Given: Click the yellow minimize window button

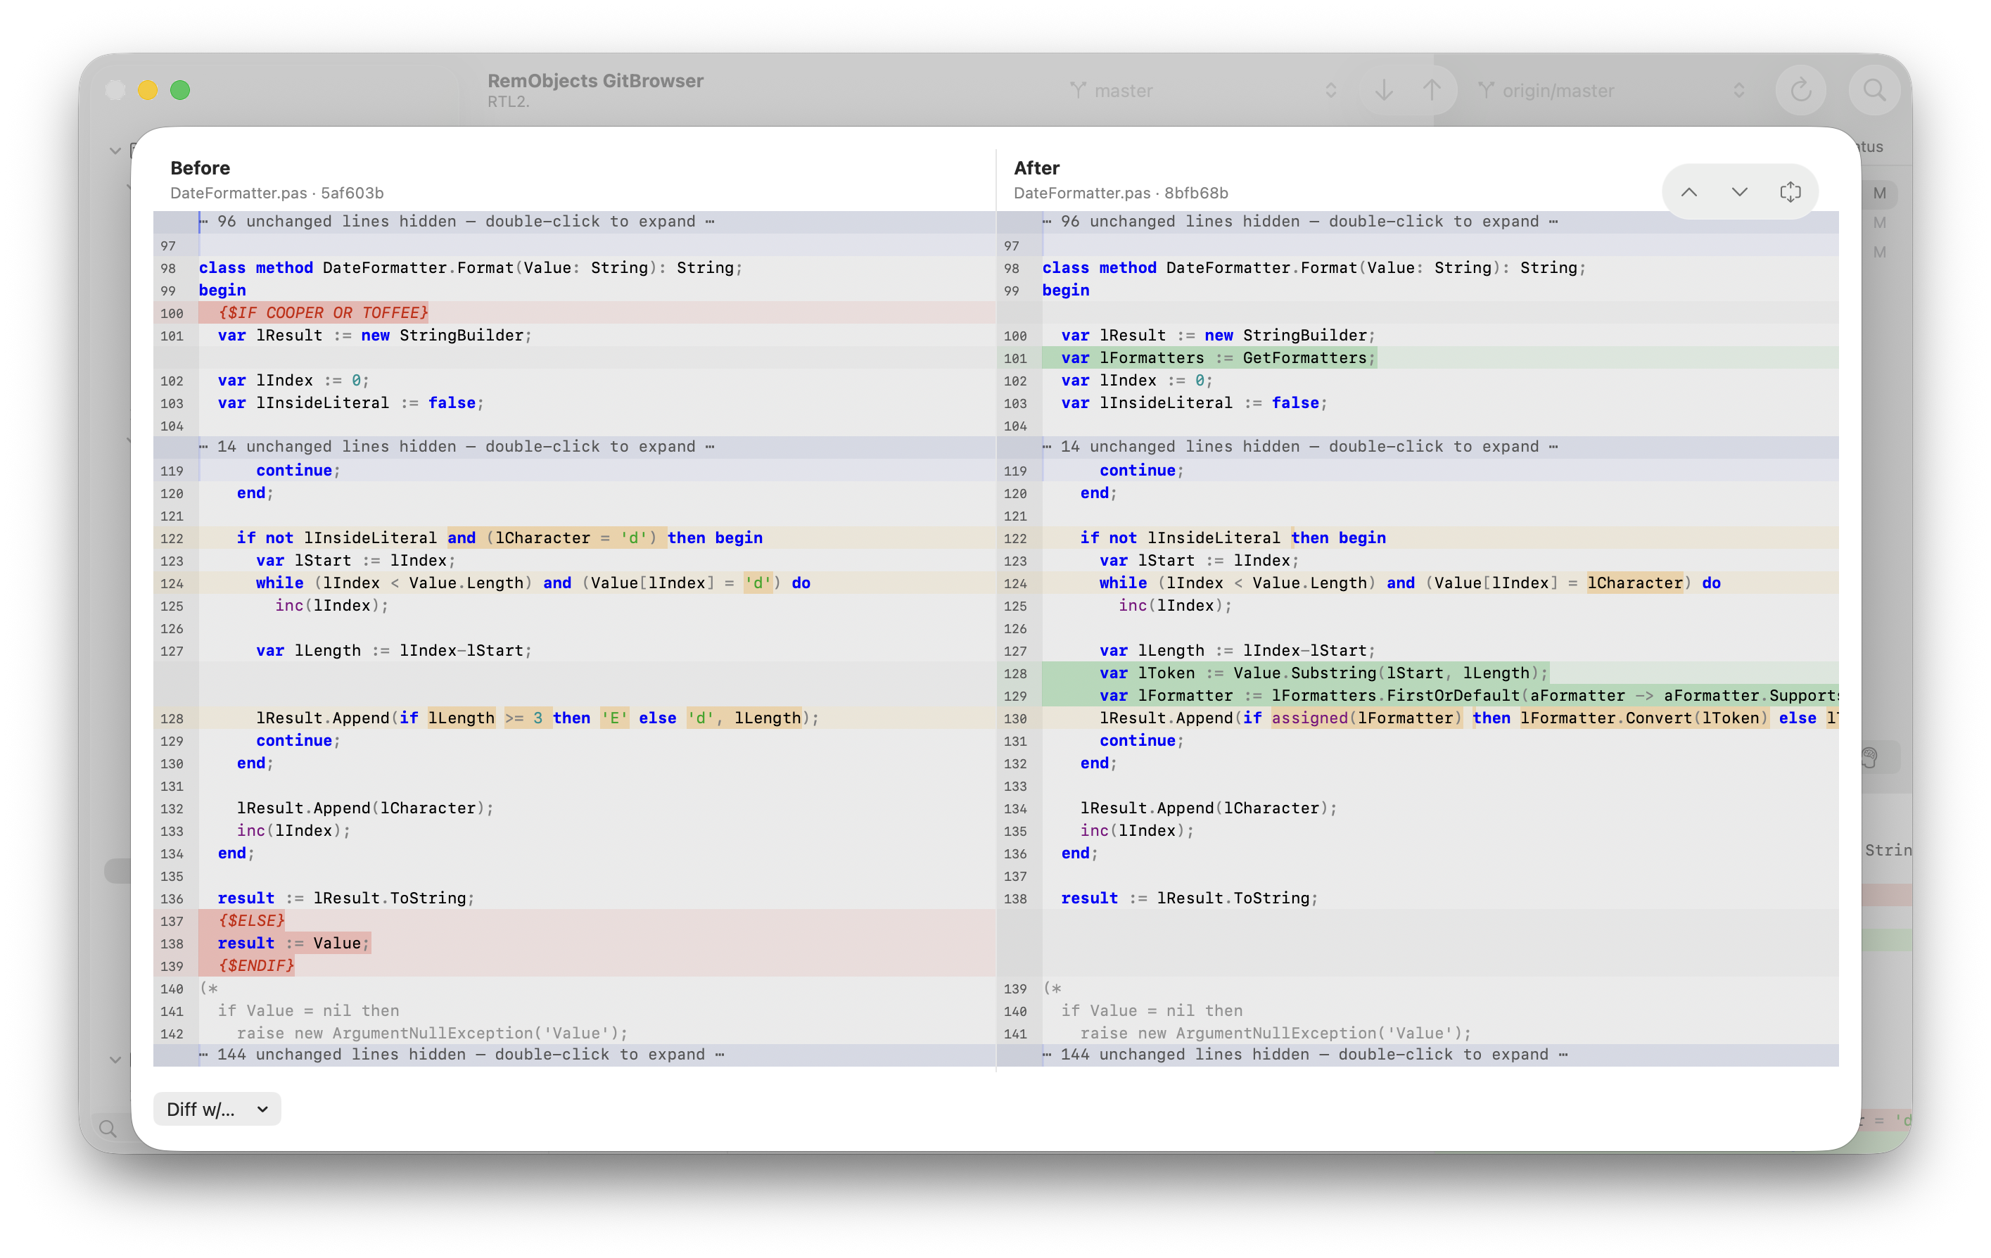Looking at the screenshot, I should [148, 90].
